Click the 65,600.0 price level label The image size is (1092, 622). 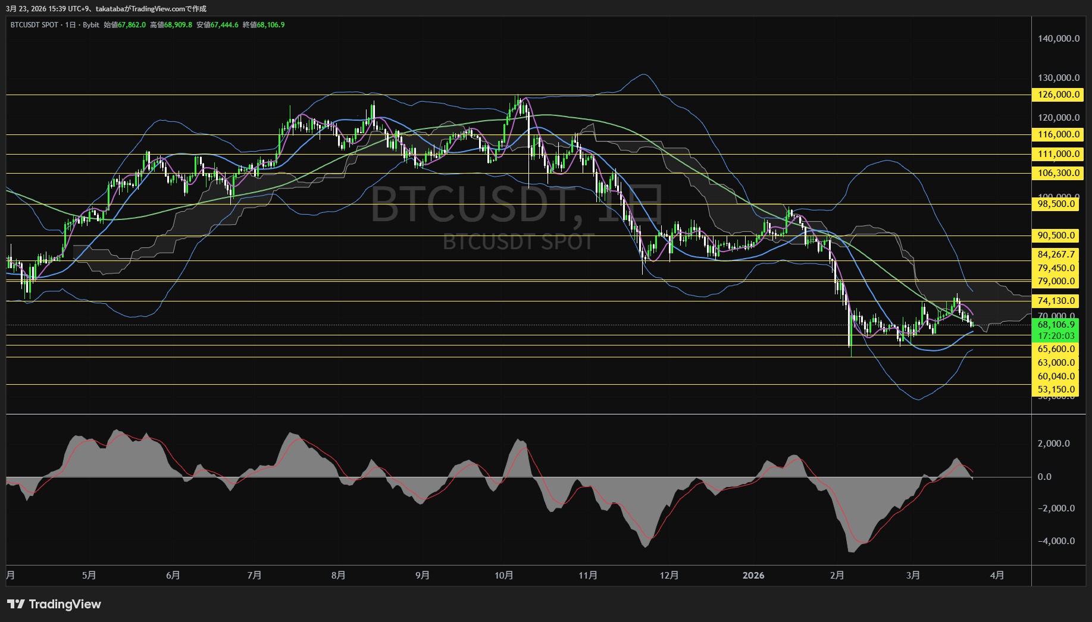[1056, 349]
